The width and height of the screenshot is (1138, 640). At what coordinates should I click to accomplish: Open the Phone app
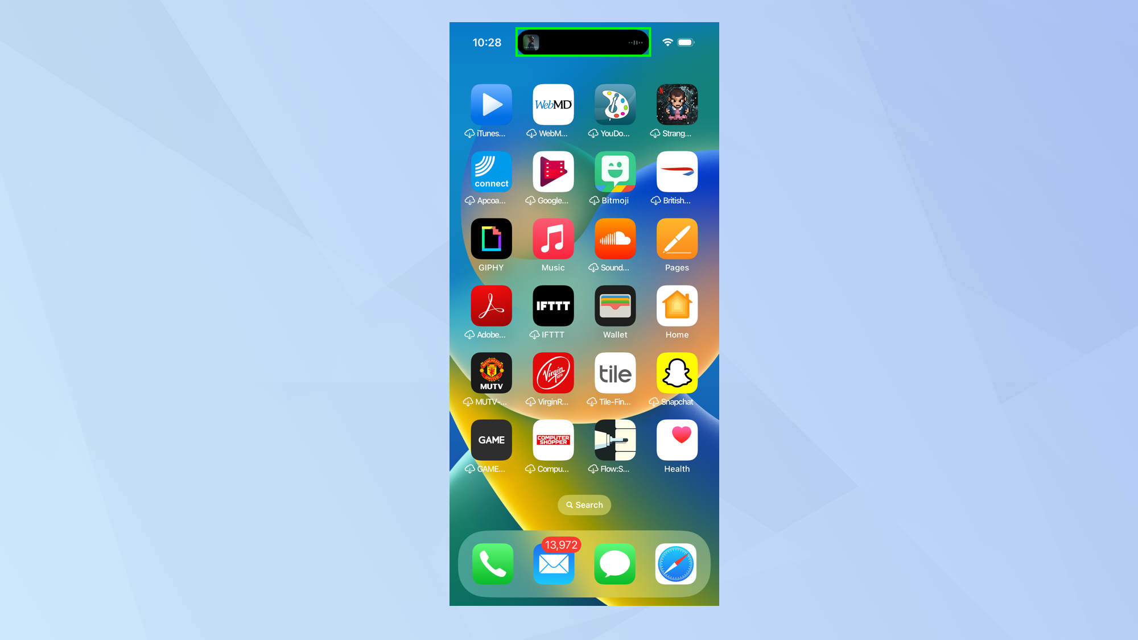[492, 563]
